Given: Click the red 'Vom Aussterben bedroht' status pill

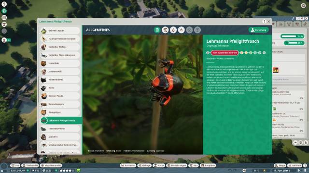Looking at the screenshot, I should [x=225, y=53].
